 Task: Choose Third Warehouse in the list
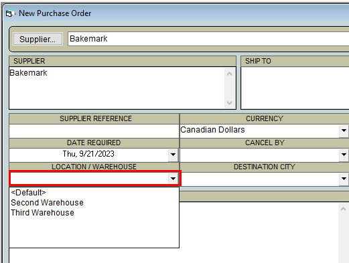click(42, 213)
